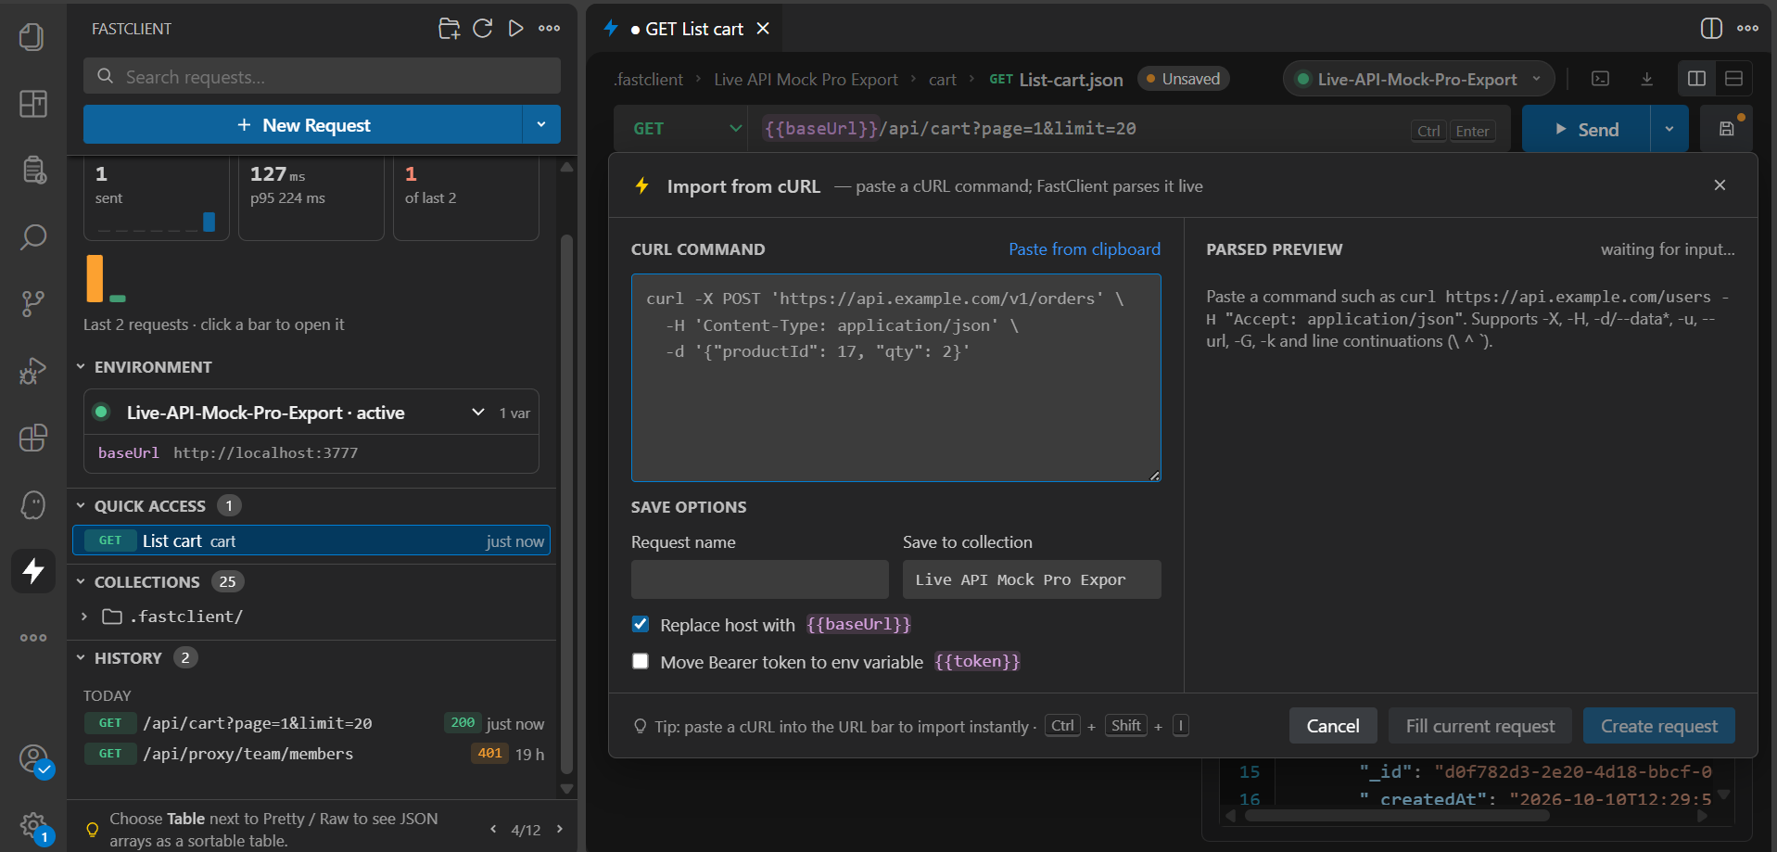The width and height of the screenshot is (1777, 852).
Task: Open the Search magnifier in activity bar
Action: [32, 236]
